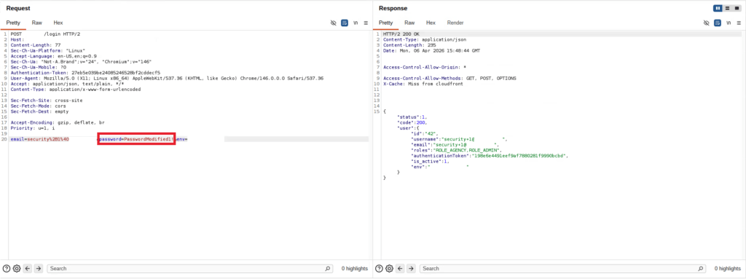Screen dimensions: 746x279
Task: Toggle hidden-content eye icon in Response panel
Action: [707, 23]
